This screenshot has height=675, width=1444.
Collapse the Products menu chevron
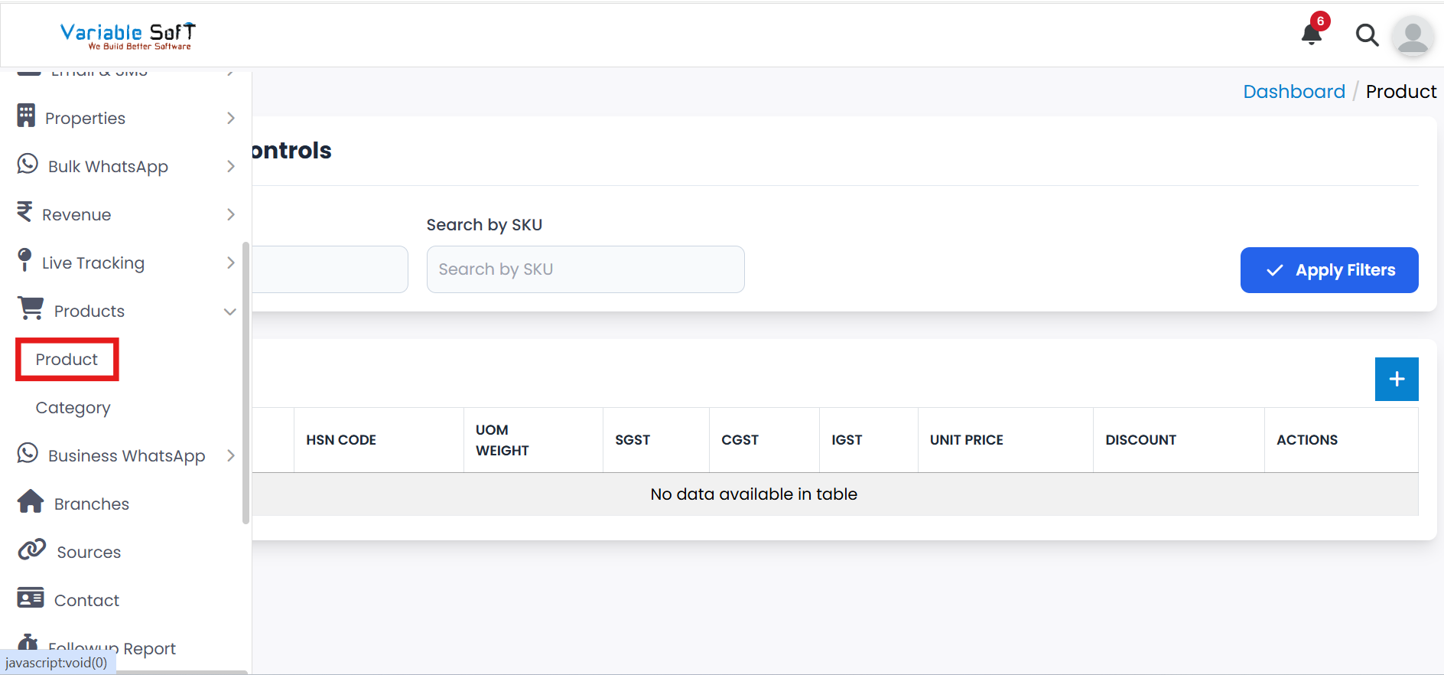click(229, 311)
